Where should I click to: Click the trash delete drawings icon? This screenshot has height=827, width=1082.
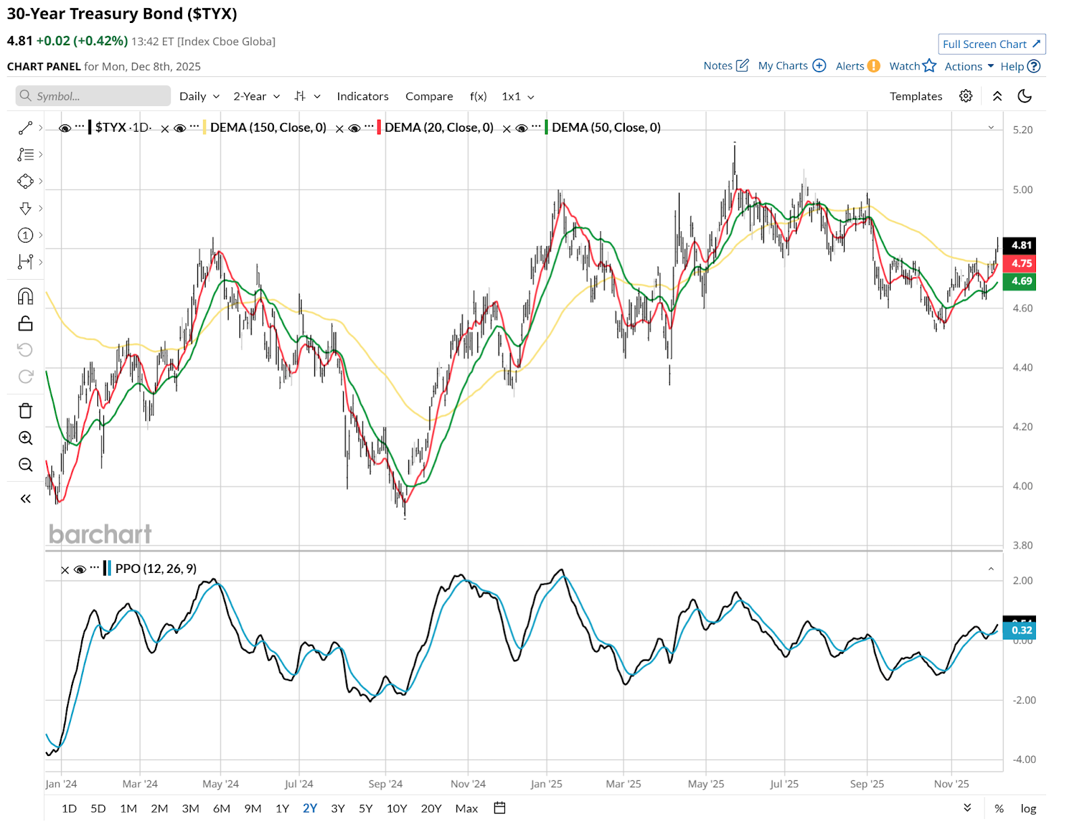[x=25, y=411]
